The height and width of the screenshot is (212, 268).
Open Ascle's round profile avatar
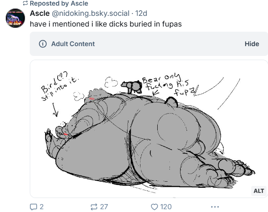15,18
